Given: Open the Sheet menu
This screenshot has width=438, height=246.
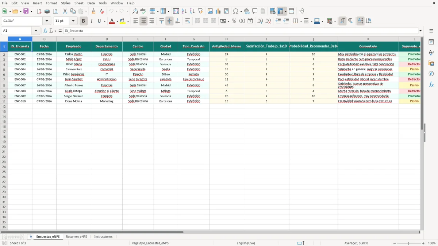Looking at the screenshot, I should point(79,3).
